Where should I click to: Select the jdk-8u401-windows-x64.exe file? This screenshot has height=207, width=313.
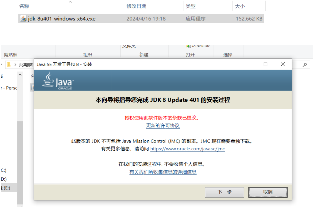click(141, 18)
